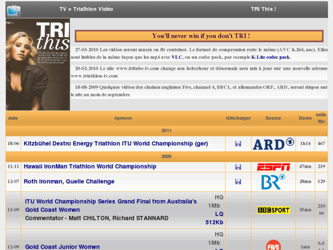Click the 'Durée' column header
This screenshot has width=333, height=250.
click(x=305, y=118)
